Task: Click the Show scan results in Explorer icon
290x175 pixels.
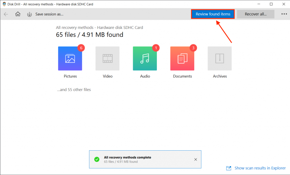Action: (x=228, y=168)
